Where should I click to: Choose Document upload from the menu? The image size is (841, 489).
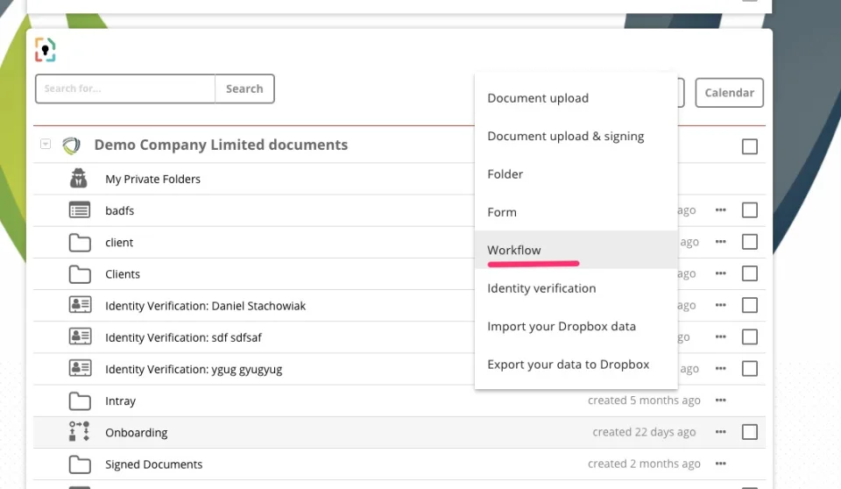pyautogui.click(x=576, y=98)
